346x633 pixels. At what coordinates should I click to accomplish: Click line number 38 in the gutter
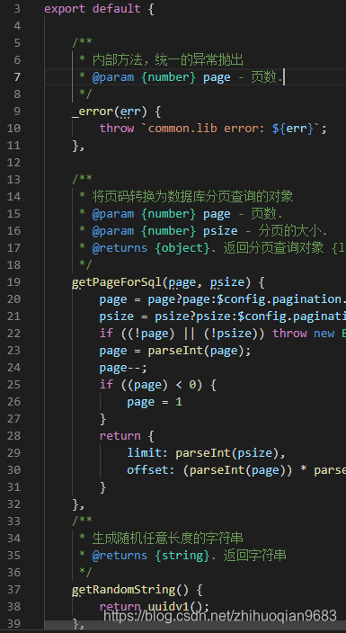[13, 606]
